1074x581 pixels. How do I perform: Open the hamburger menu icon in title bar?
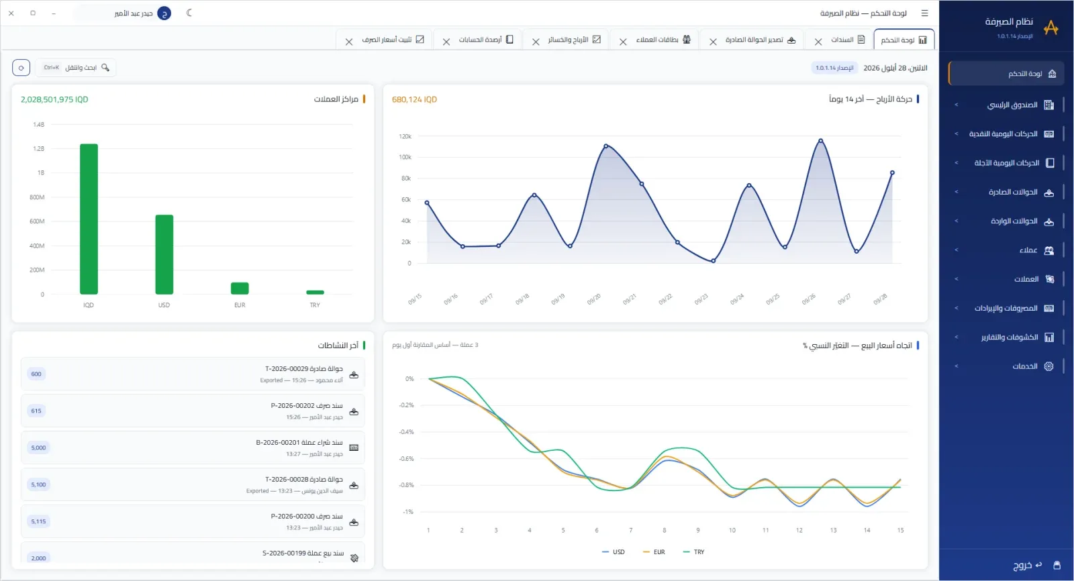point(925,13)
